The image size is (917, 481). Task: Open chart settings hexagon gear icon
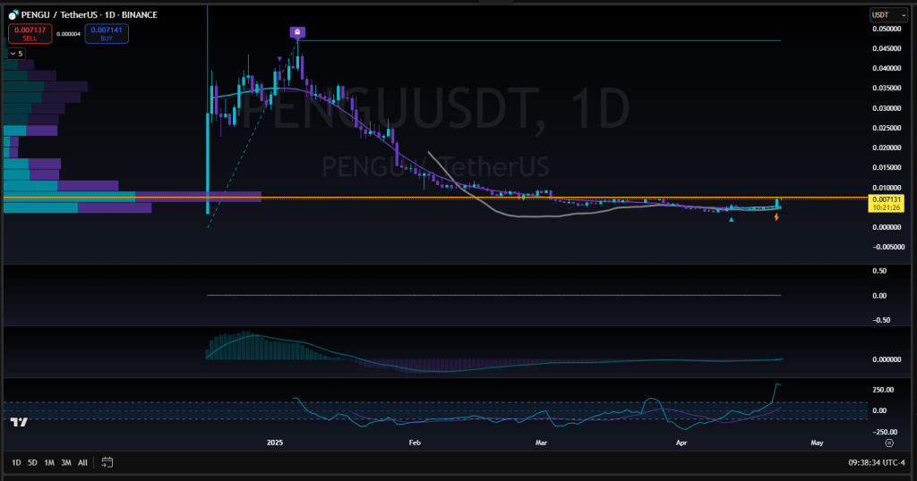tap(889, 443)
